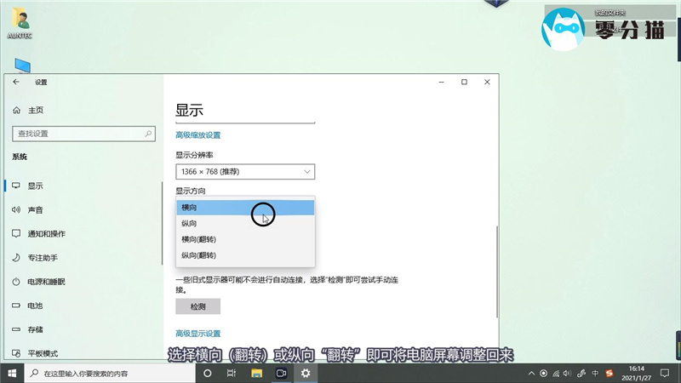
Task: Choose 纵向(翻转) orientation option
Action: click(x=198, y=255)
